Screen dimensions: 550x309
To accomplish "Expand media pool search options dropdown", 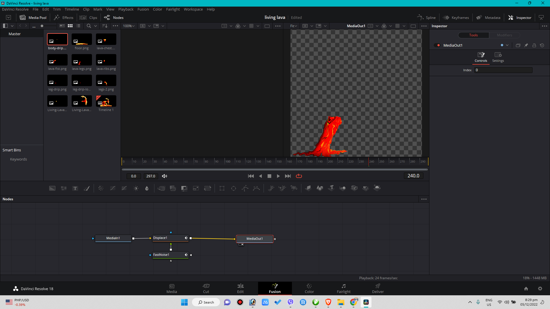I will point(95,26).
